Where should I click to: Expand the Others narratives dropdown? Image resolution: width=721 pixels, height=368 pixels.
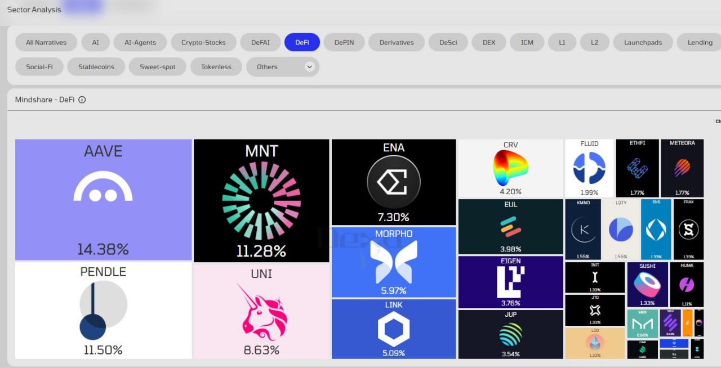[x=283, y=66]
